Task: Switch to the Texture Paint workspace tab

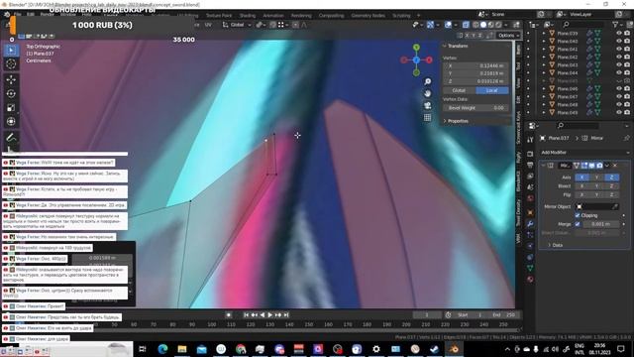Action: click(x=219, y=16)
